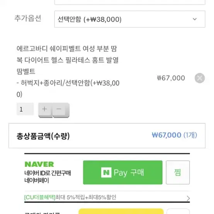Click right arrow beside CU더블혜택 benefit
Image resolution: width=214 pixels, height=214 pixels.
(188, 198)
